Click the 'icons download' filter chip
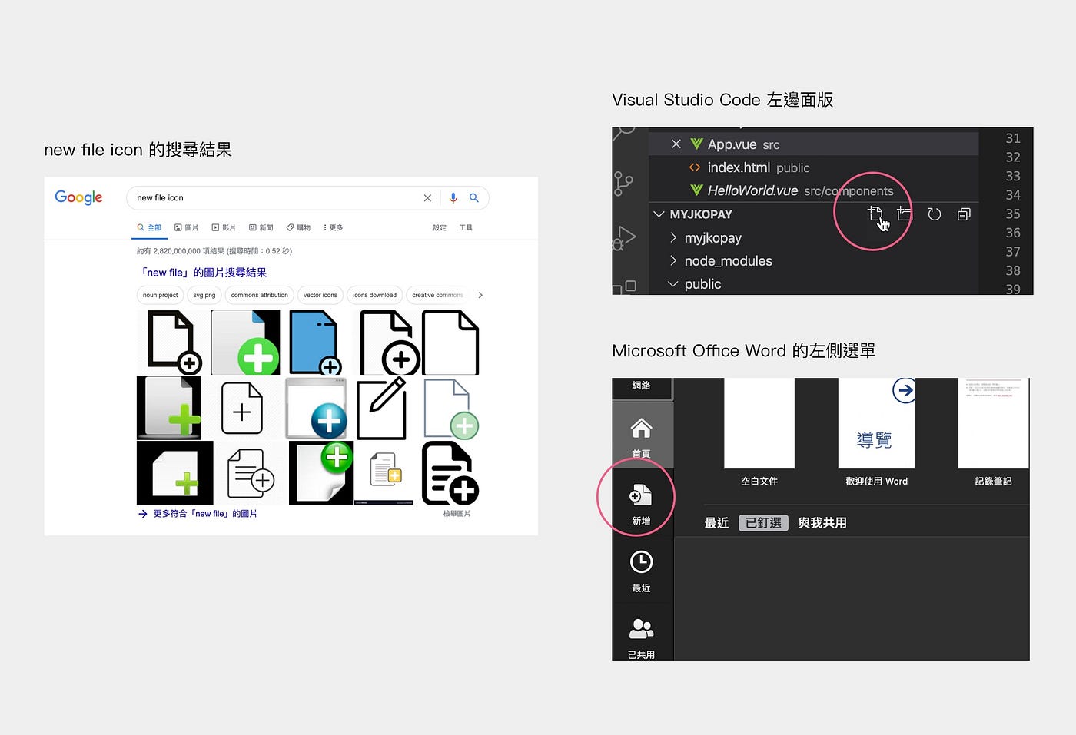 [375, 295]
